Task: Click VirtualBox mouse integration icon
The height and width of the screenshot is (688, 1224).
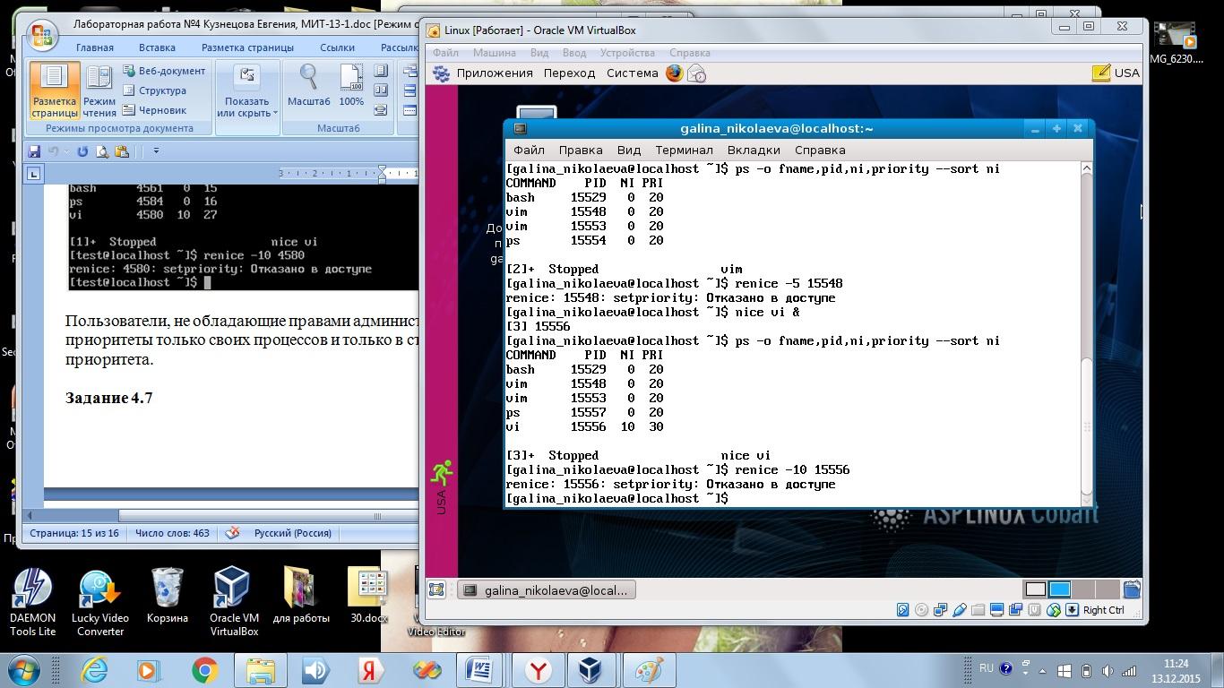Action: point(1054,610)
